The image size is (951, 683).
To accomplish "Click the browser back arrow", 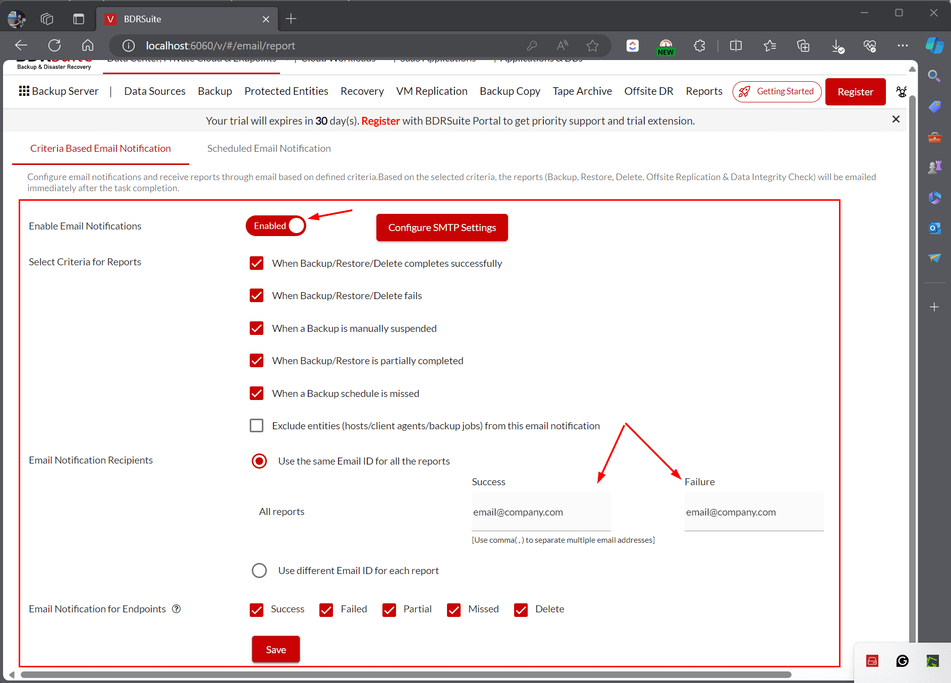I will pyautogui.click(x=21, y=45).
